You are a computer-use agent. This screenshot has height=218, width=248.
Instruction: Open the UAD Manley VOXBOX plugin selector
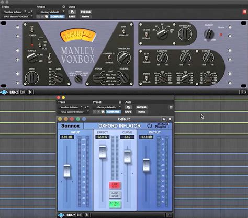click(x=18, y=17)
